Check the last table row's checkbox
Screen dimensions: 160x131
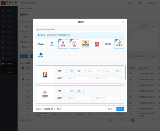23,114
